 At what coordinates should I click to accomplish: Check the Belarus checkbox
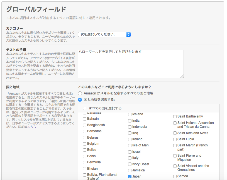pyautogui.click(x=85, y=137)
